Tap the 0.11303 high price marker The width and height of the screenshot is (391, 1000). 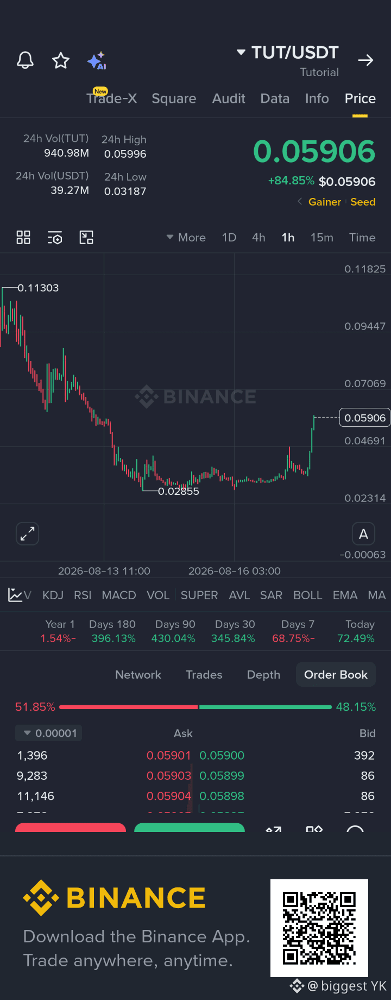(x=38, y=288)
